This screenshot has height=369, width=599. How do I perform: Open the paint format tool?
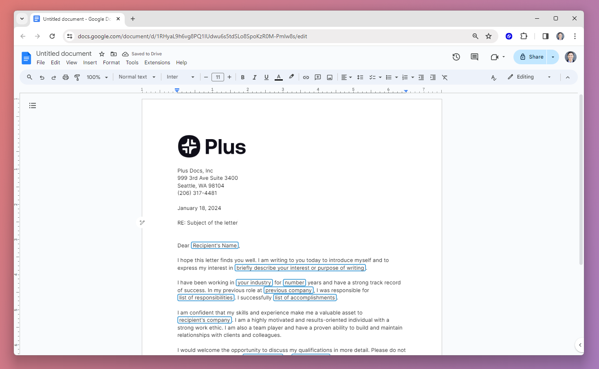[x=77, y=77]
